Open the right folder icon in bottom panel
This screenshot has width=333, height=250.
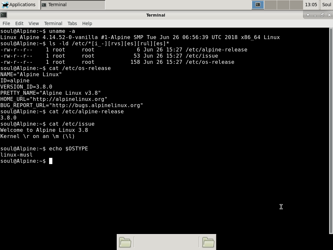pos(208,242)
